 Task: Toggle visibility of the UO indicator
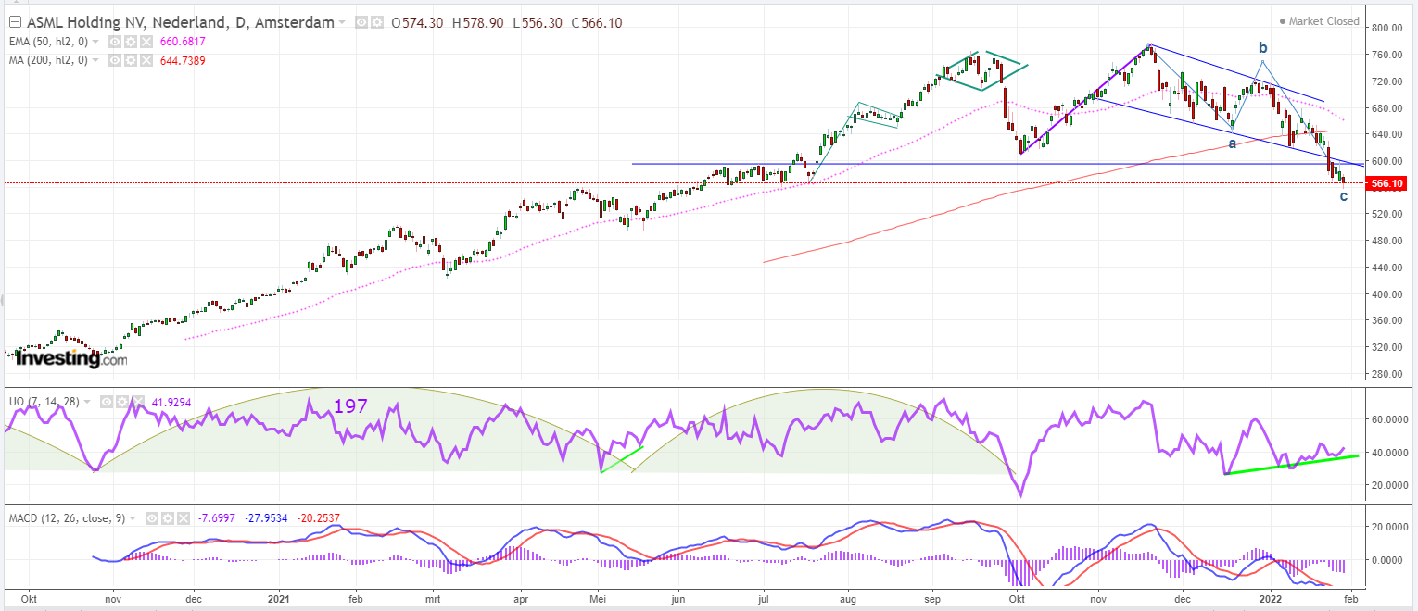(106, 402)
